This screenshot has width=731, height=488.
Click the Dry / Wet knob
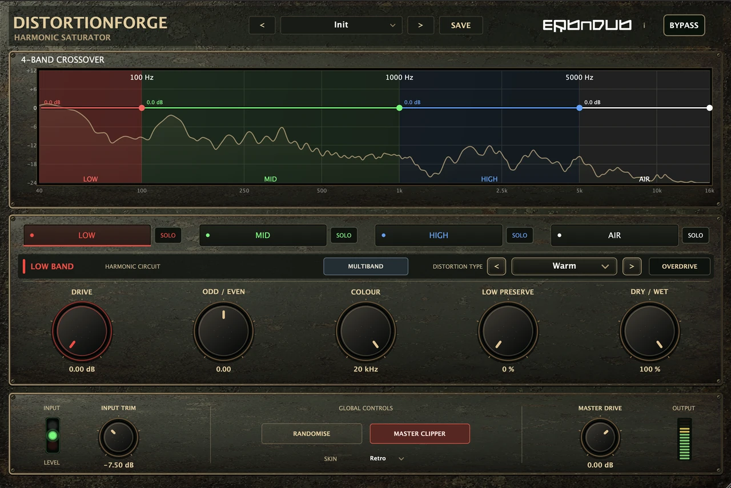[650, 332]
